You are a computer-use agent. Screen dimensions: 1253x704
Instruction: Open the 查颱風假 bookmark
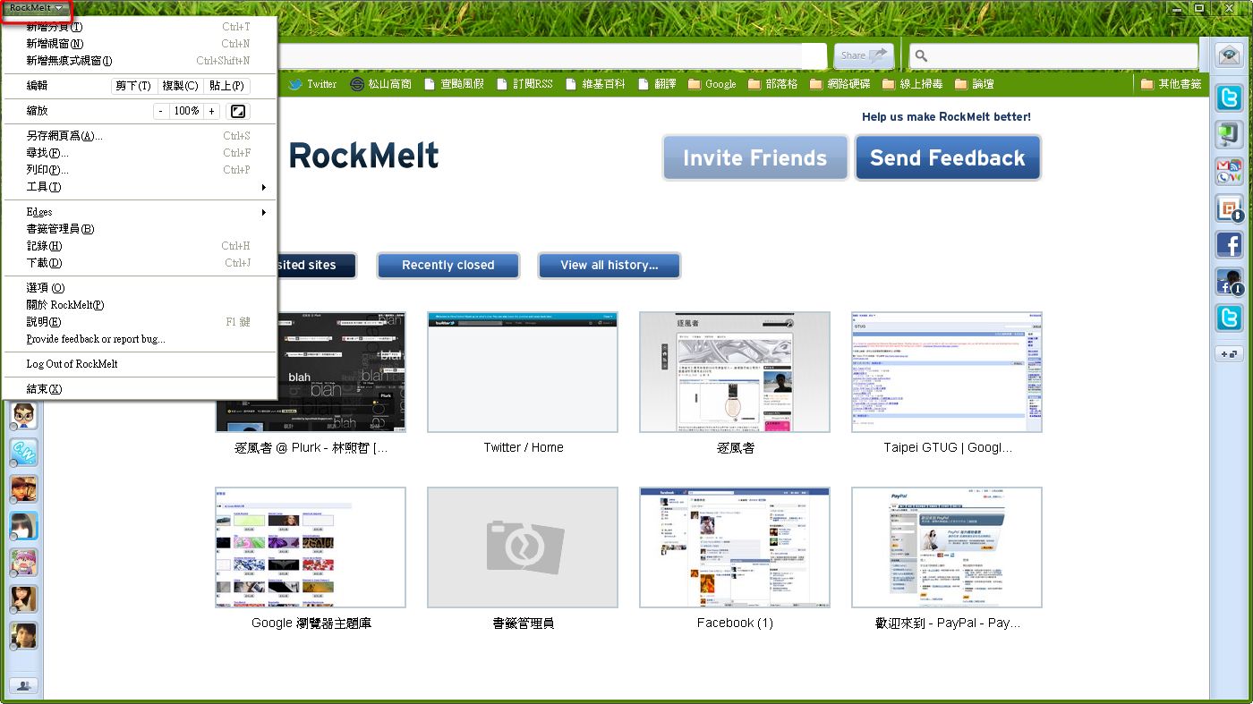(x=454, y=84)
